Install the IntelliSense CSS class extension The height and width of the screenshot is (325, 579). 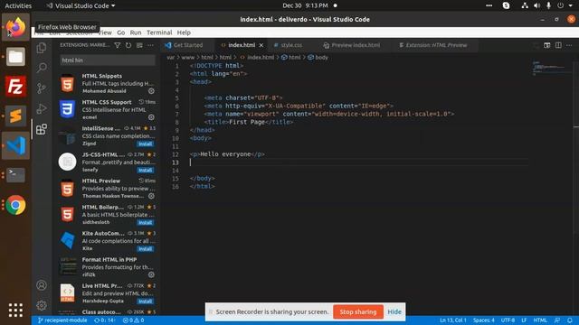tap(145, 144)
